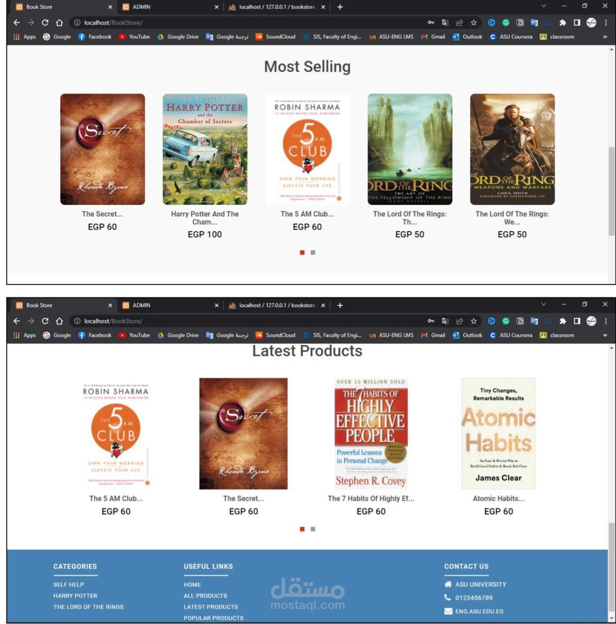This screenshot has width=616, height=624.
Task: Click 'The Secret...' title in Latest Products
Action: pos(243,499)
